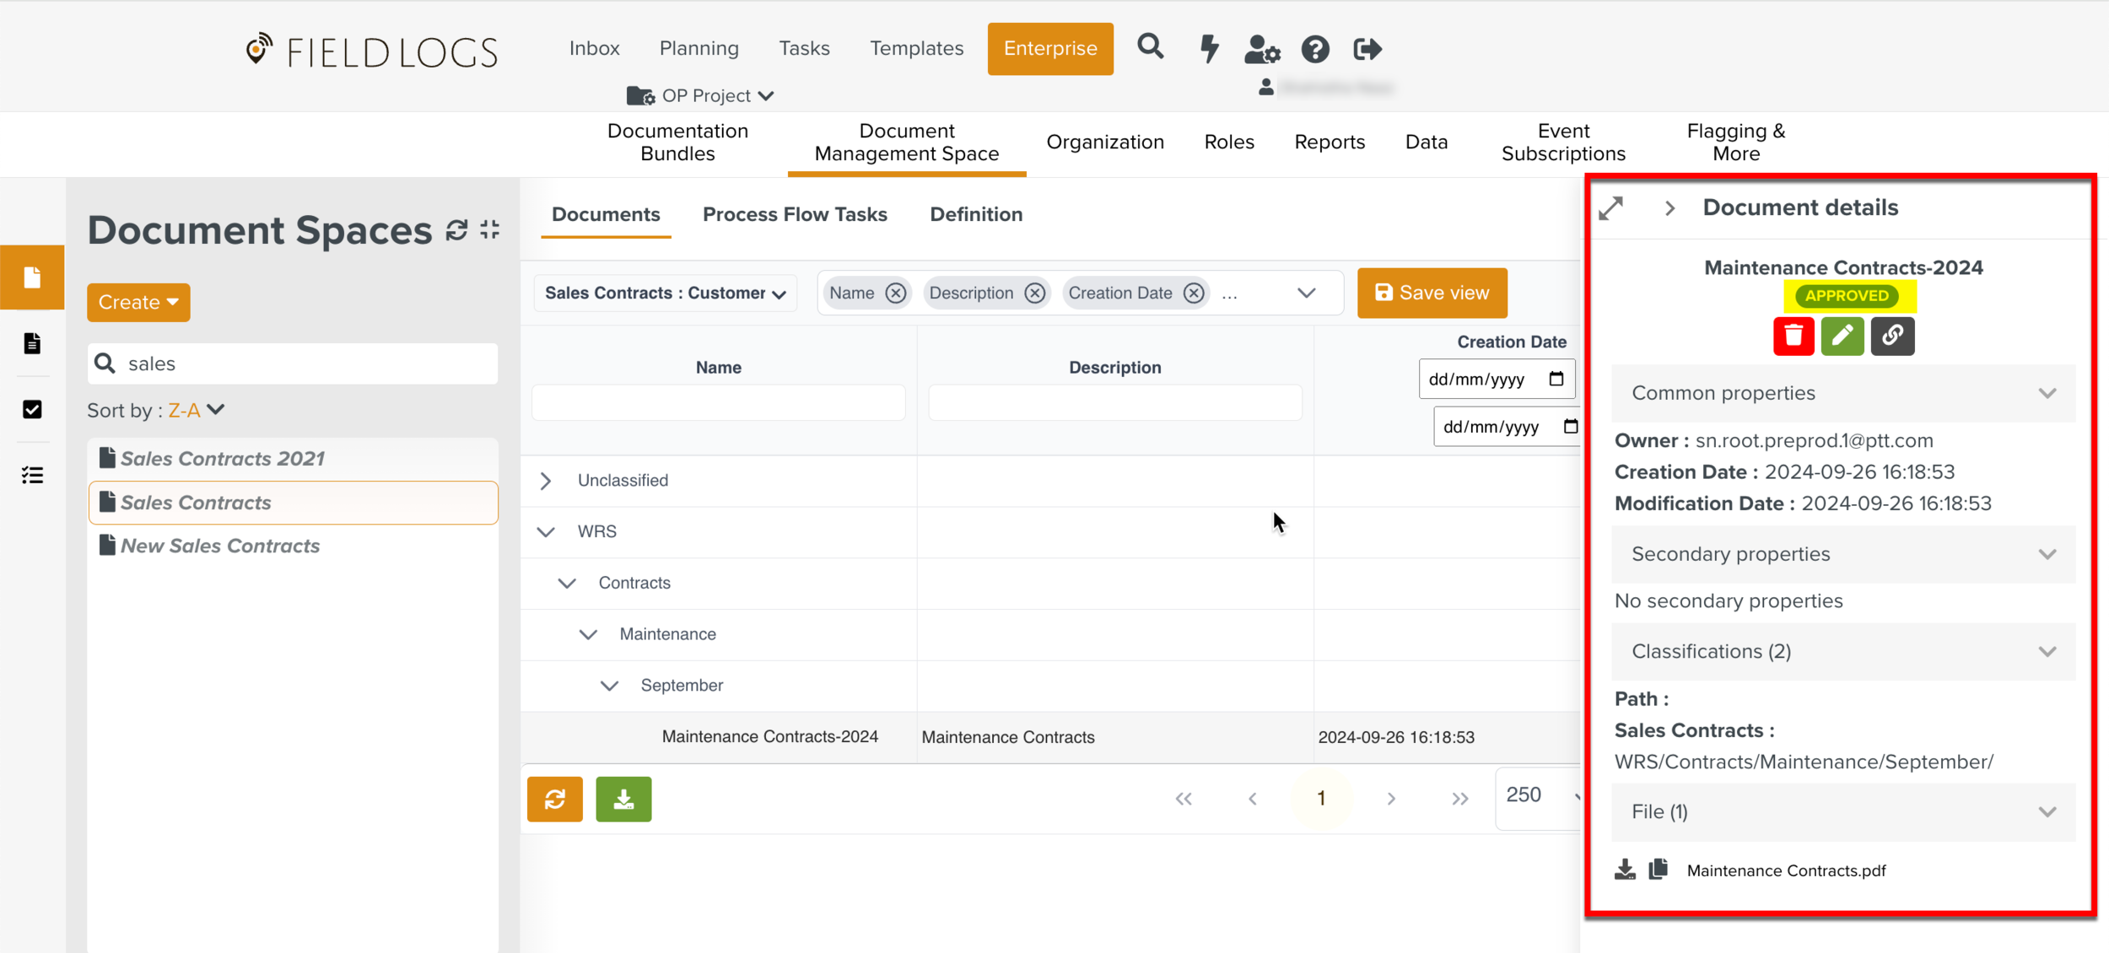Click the copy link chain icon

click(x=1891, y=336)
